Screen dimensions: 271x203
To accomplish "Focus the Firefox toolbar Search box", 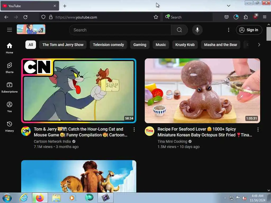I will point(188,17).
